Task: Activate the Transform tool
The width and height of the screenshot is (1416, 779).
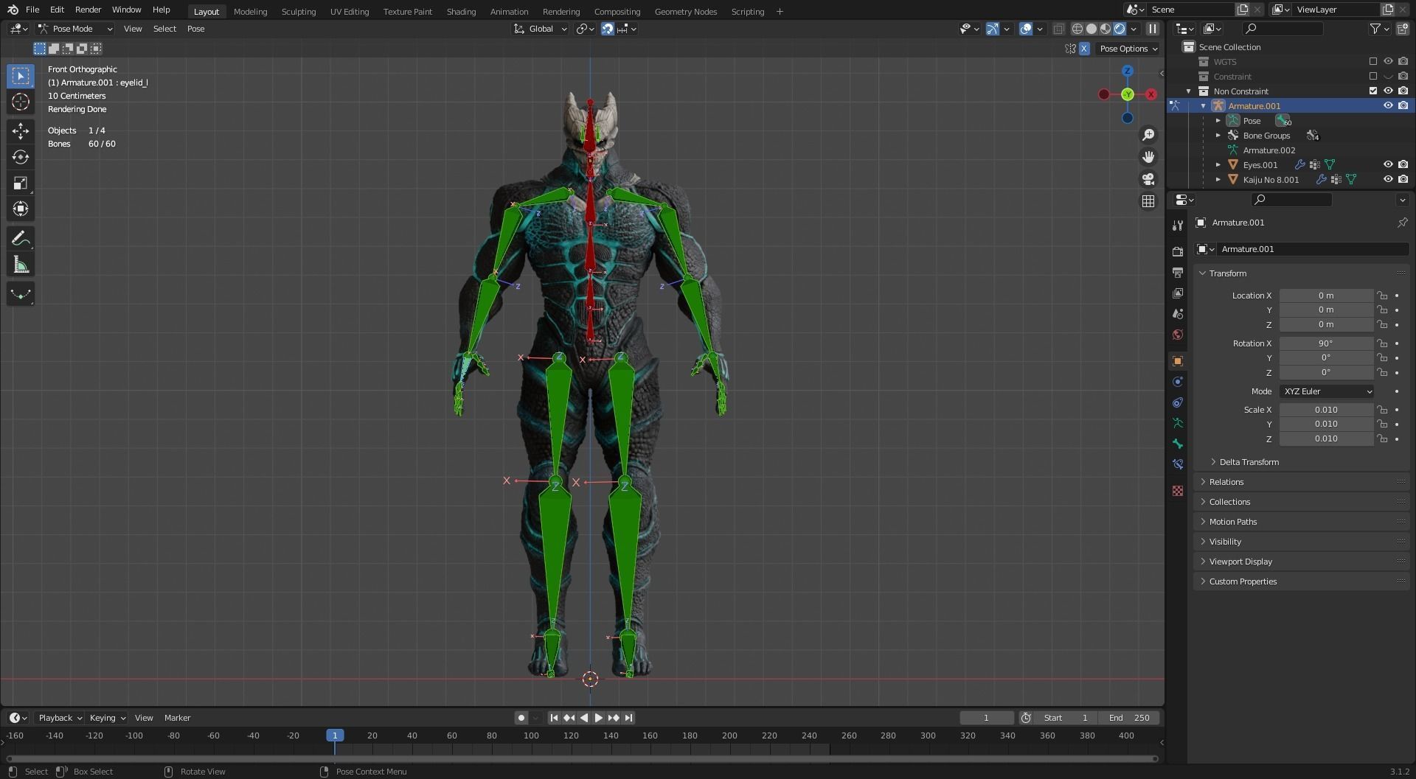Action: (x=21, y=209)
